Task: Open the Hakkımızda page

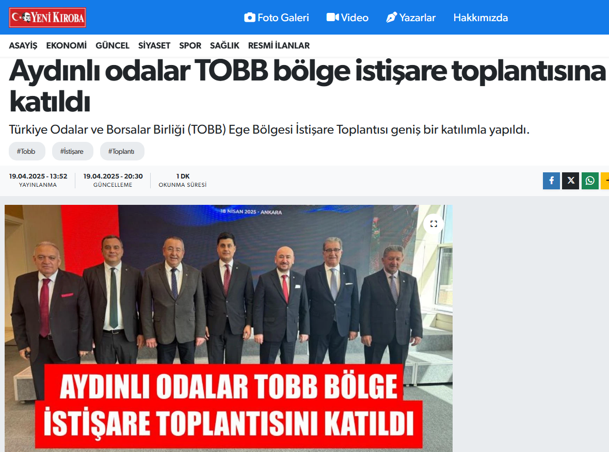Action: (x=480, y=18)
